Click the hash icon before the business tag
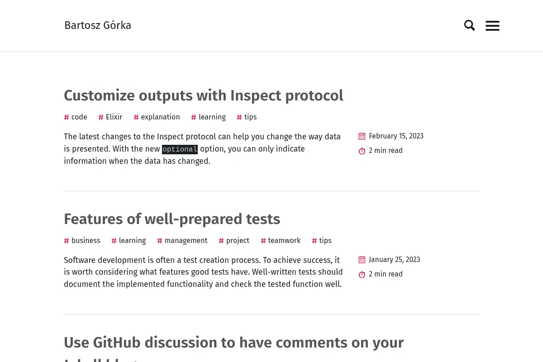543x362 pixels. tap(67, 241)
